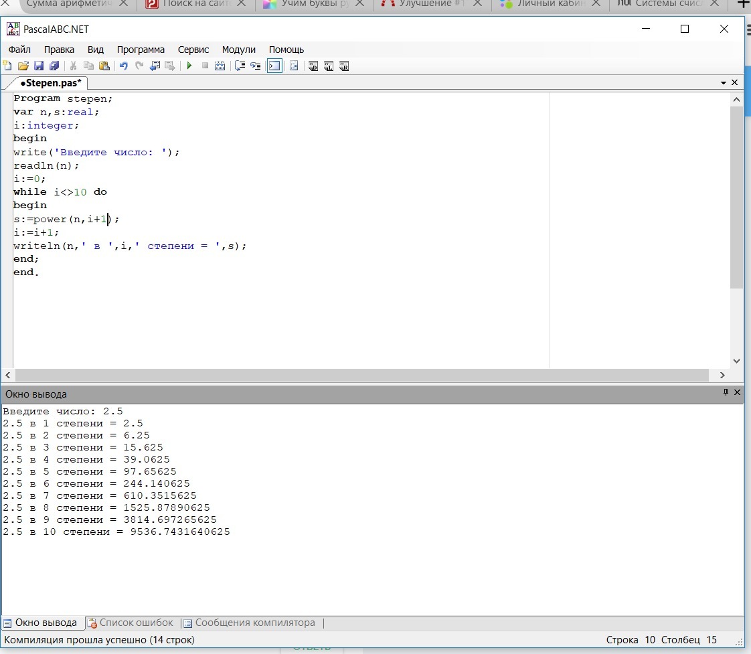The image size is (751, 654).
Task: Click the editor horizontal scrollbar right arrow
Action: (722, 376)
